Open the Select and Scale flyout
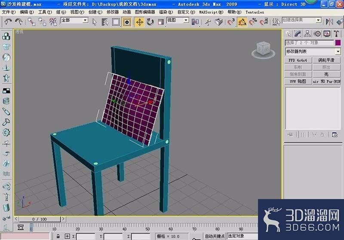Screen dimensions: 344x240 click(161, 22)
